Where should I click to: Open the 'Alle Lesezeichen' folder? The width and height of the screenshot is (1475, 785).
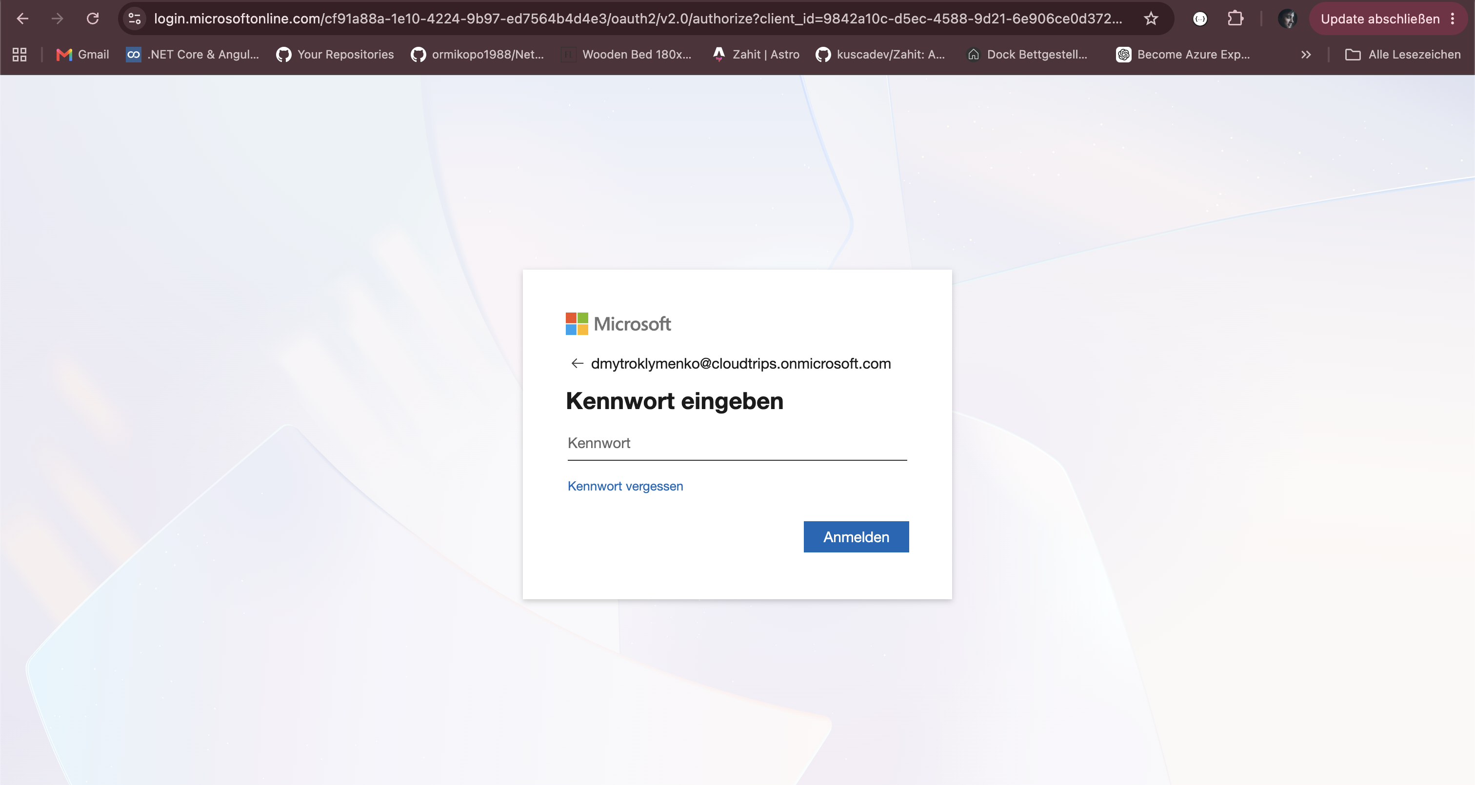[1403, 55]
